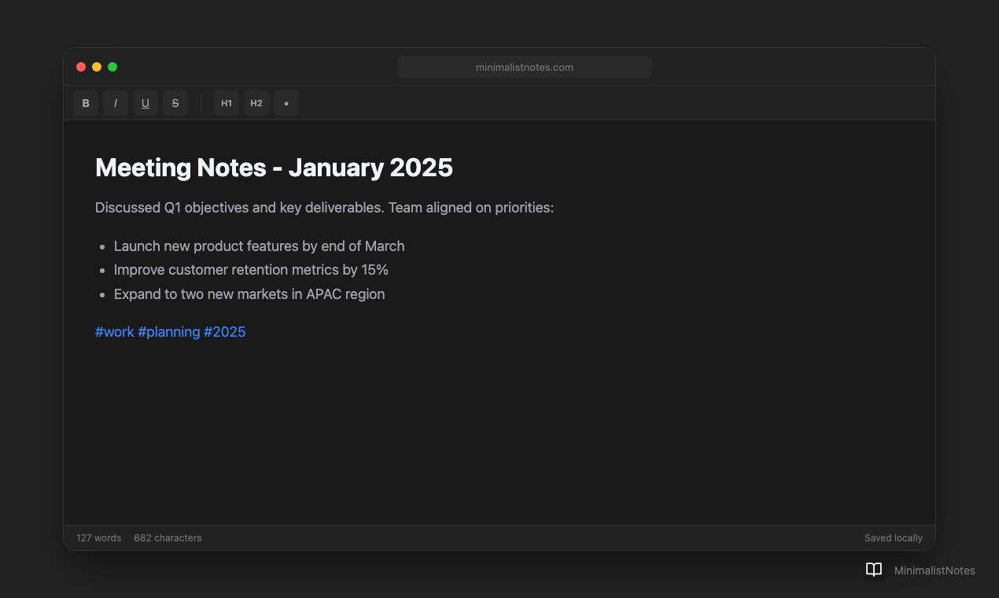Click the bullet for Launch new product features

(102, 246)
